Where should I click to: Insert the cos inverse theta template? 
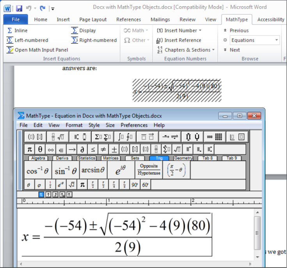tap(38, 171)
